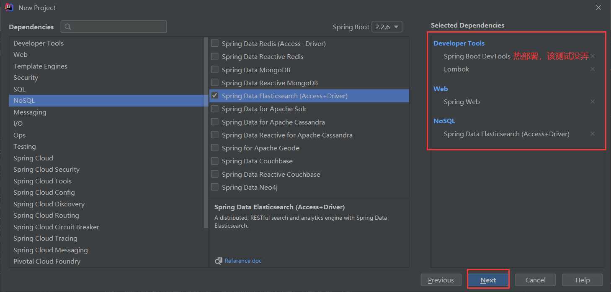Click the search magnifier icon in Dependencies field
This screenshot has width=611, height=292.
[x=68, y=27]
